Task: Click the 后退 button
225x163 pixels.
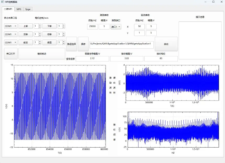Action: (49, 43)
